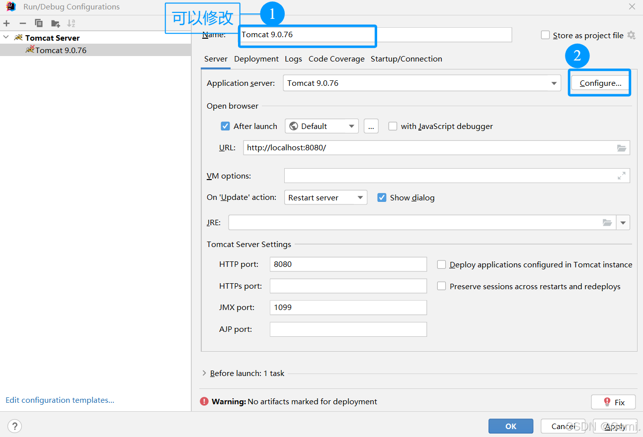This screenshot has height=437, width=643.
Task: Remove configuration using the minus icon
Action: tap(22, 23)
